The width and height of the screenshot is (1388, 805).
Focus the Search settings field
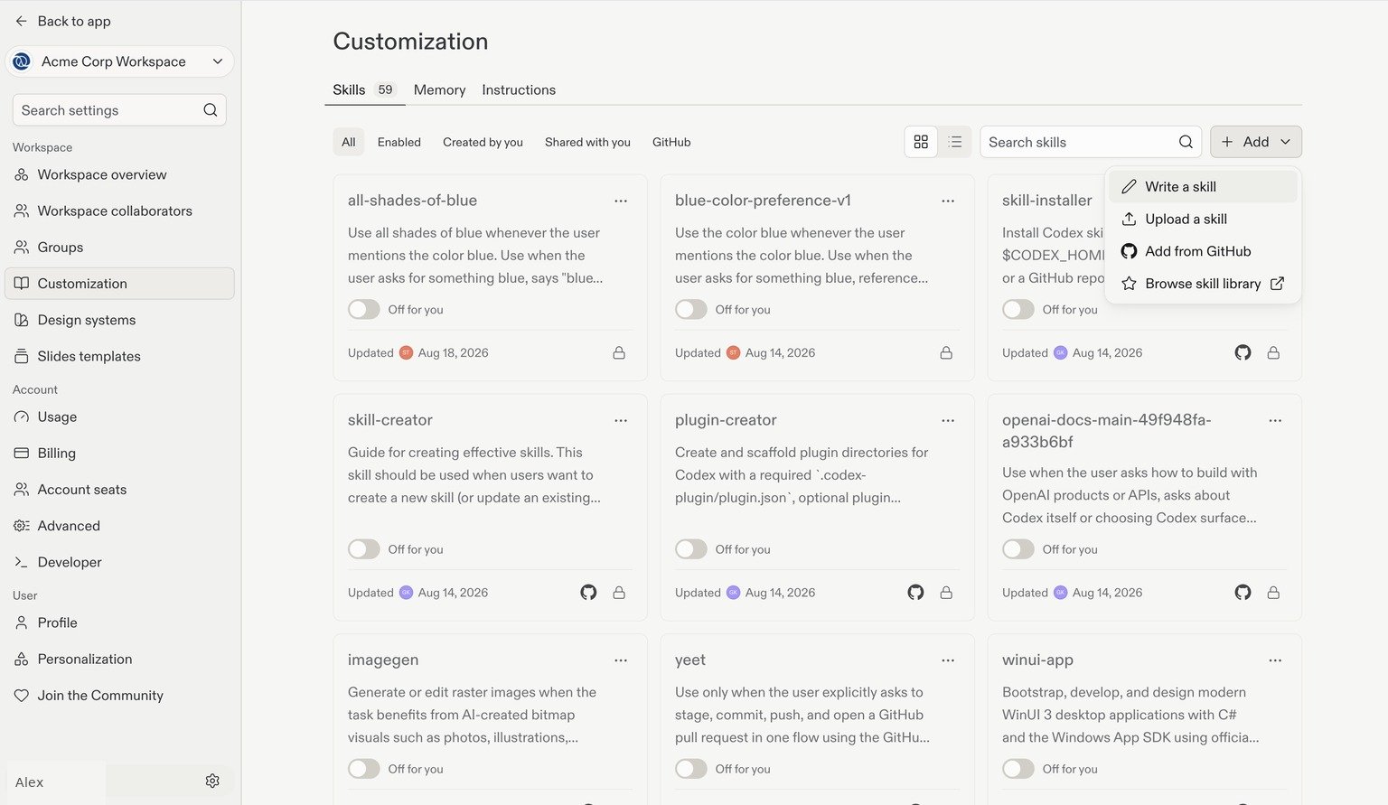(x=119, y=110)
